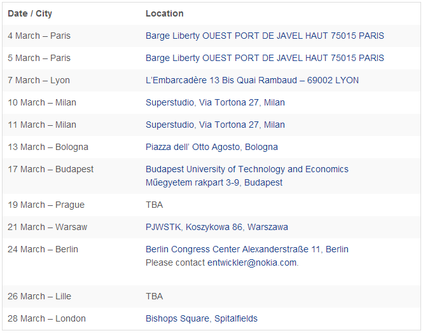Click the entwickler@nokia.com email link

pos(252,262)
